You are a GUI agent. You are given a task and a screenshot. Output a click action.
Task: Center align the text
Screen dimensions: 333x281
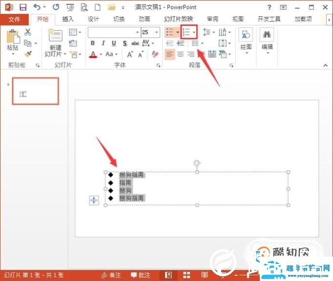(180, 54)
